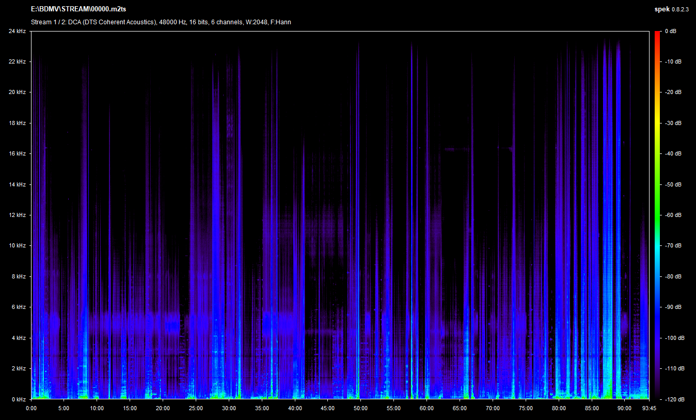Select the 0:00 start time marker
This screenshot has height=420, width=696.
click(x=31, y=408)
